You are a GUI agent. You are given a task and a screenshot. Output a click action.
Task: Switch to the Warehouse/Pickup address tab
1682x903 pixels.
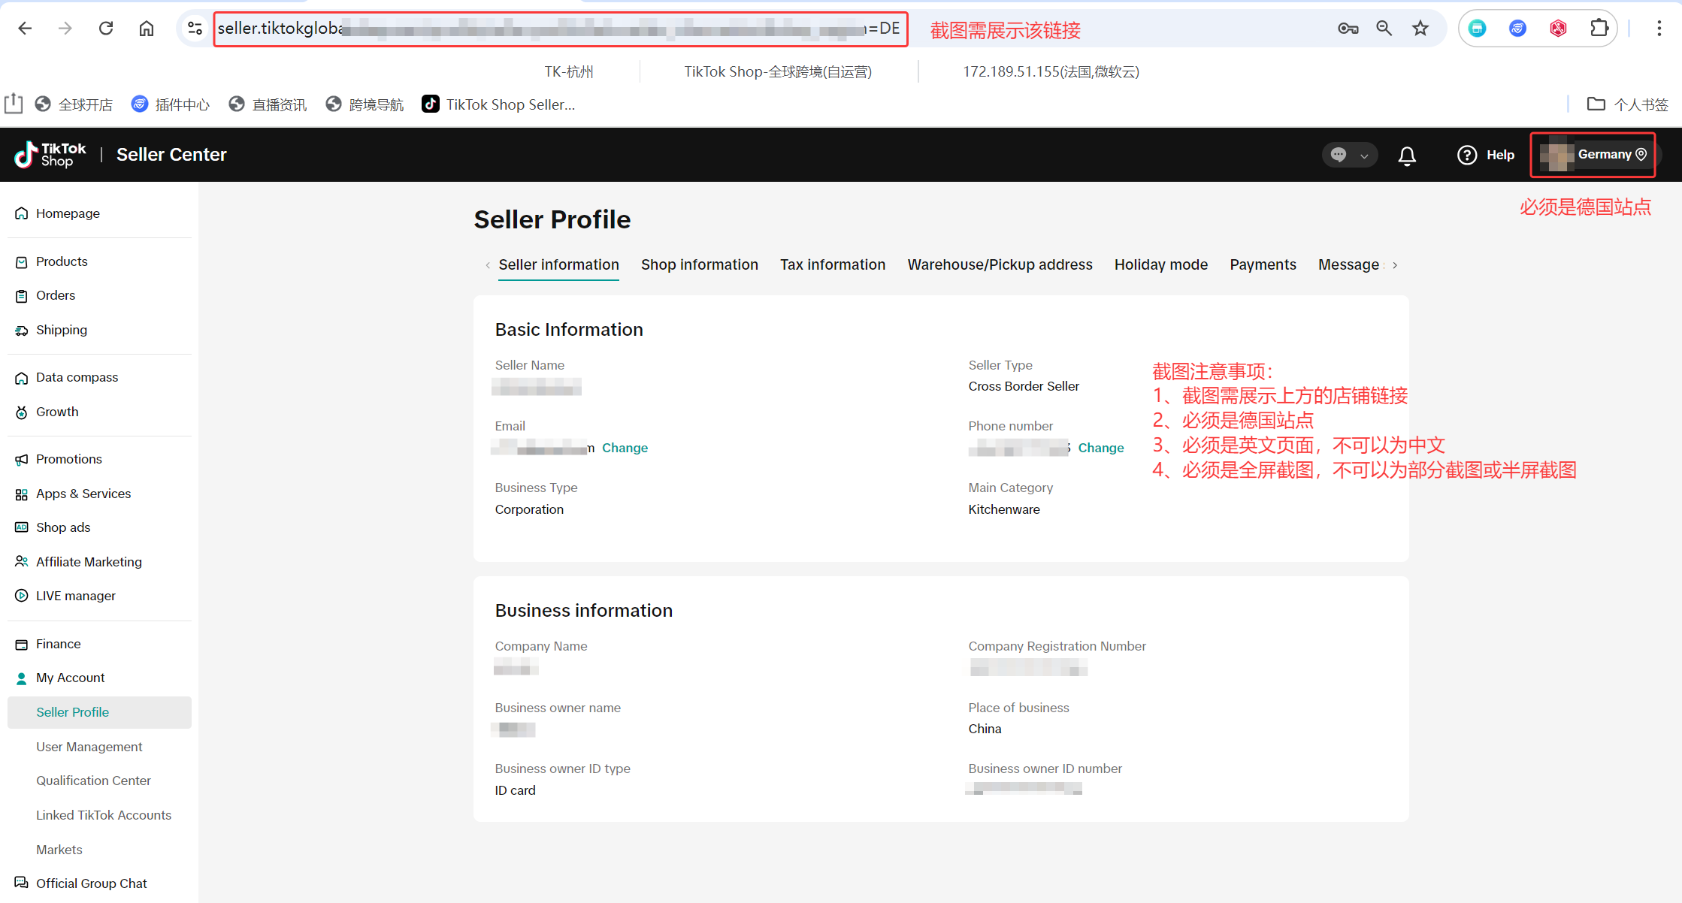click(x=1000, y=264)
